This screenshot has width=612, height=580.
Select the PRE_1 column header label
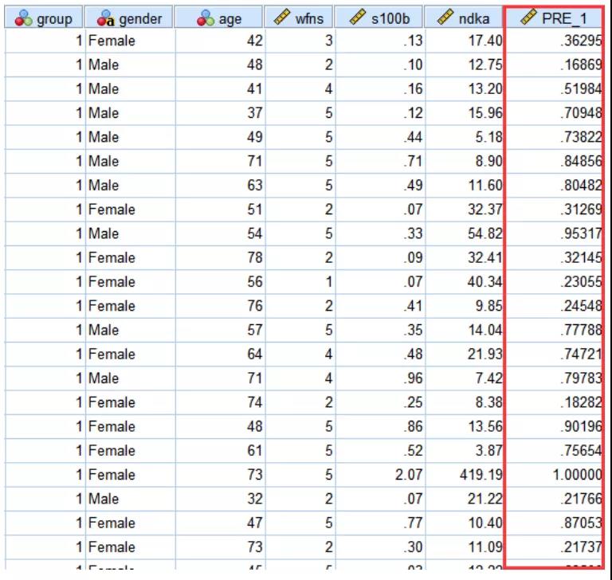tap(564, 19)
